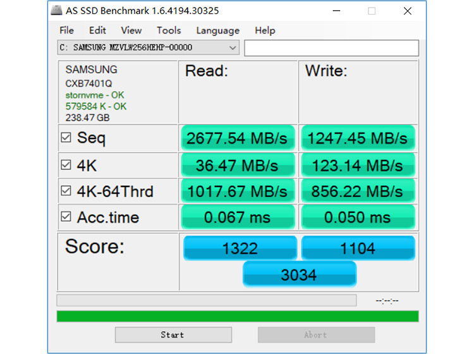Click the AS SSD Benchmark app icon
The width and height of the screenshot is (474, 354).
click(56, 11)
